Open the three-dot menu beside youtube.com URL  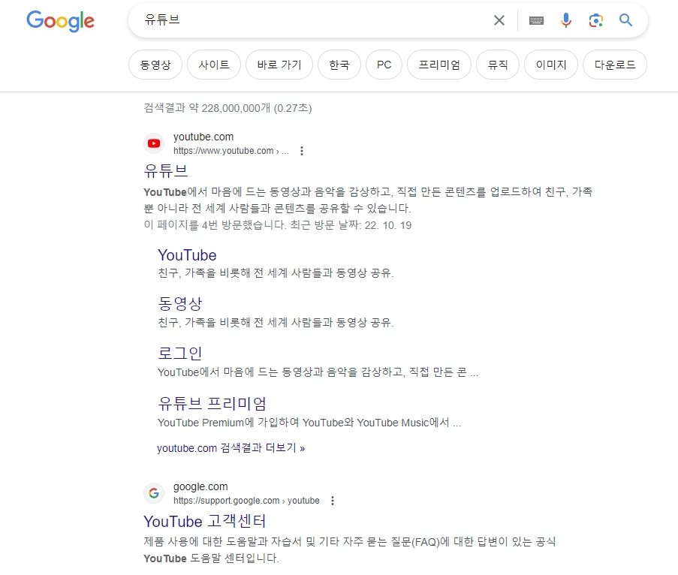[x=302, y=151]
